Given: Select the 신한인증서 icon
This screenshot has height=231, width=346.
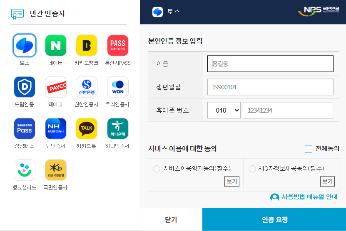Looking at the screenshot, I should [87, 87].
